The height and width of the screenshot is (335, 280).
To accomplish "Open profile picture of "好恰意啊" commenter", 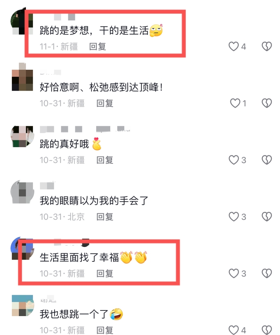I will point(22,77).
